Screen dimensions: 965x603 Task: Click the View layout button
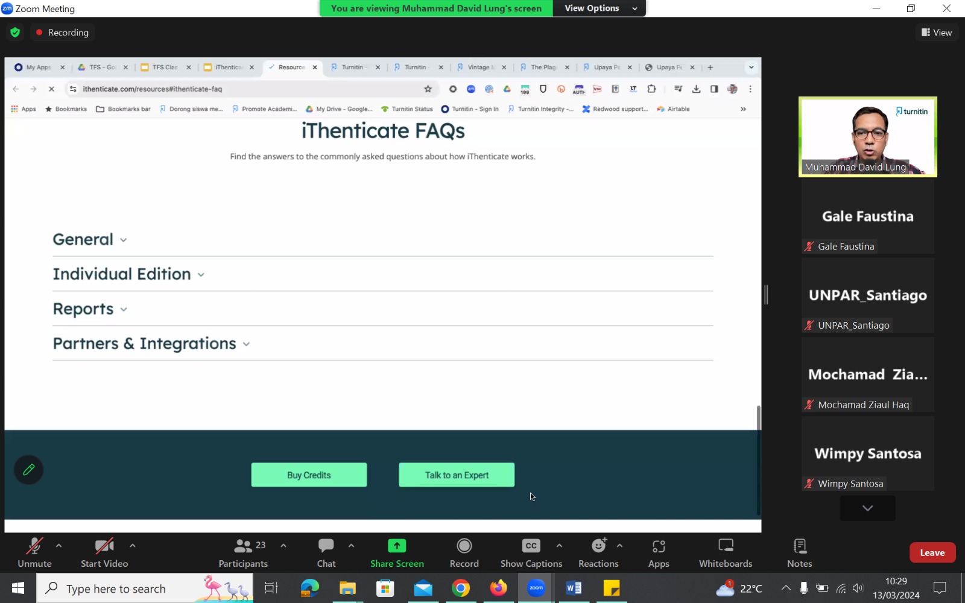pyautogui.click(x=937, y=33)
